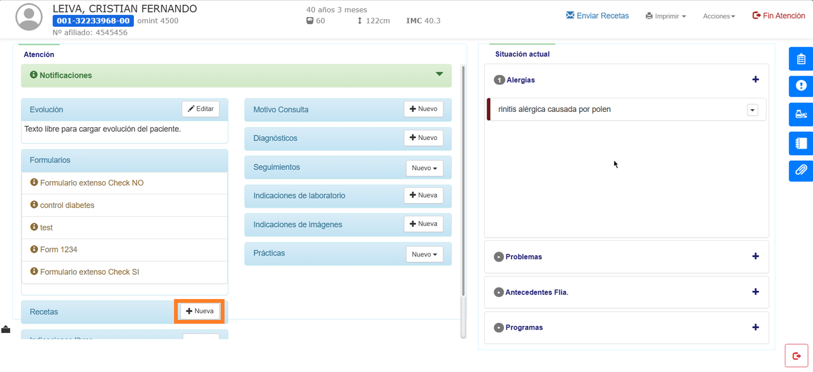Click the Editar button in Evolución
This screenshot has height=372, width=813.
coord(200,109)
